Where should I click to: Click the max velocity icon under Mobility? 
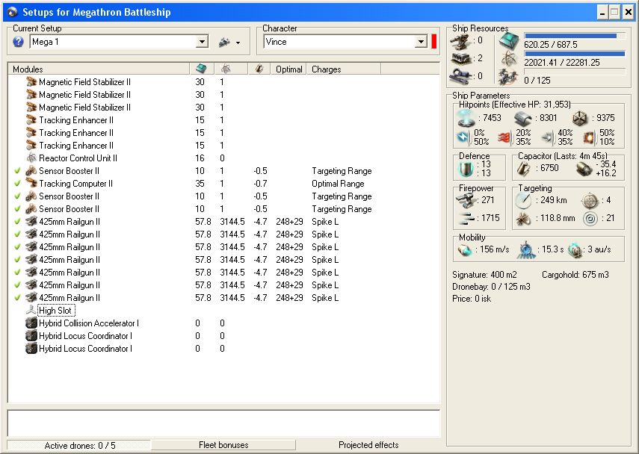coord(465,249)
